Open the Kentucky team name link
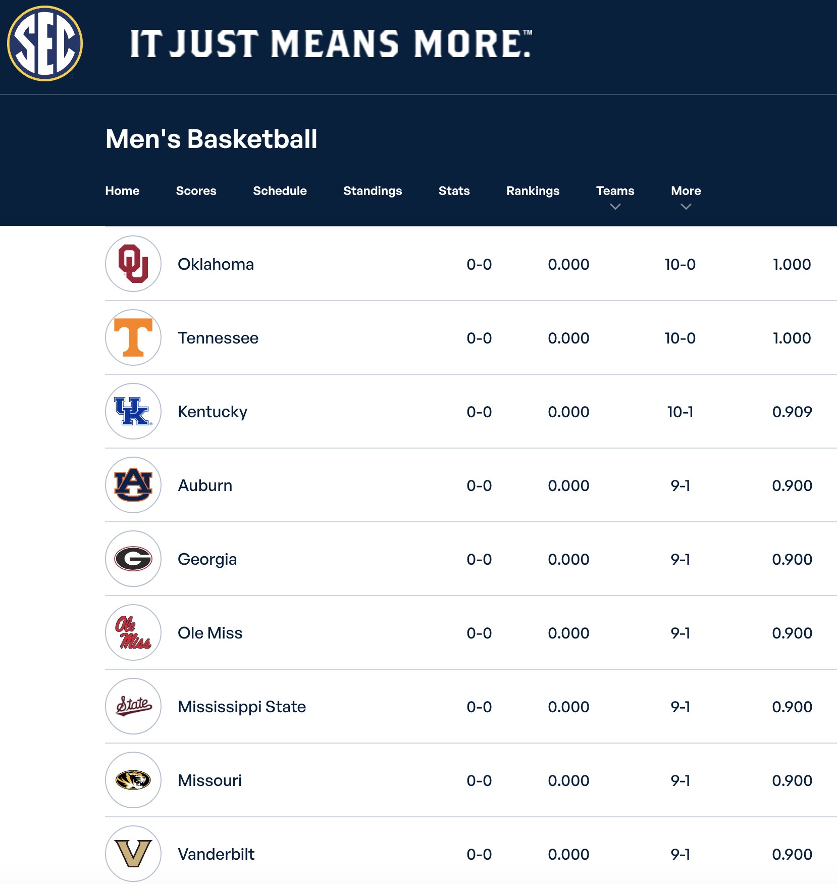Screen dimensions: 837x884 tap(213, 412)
